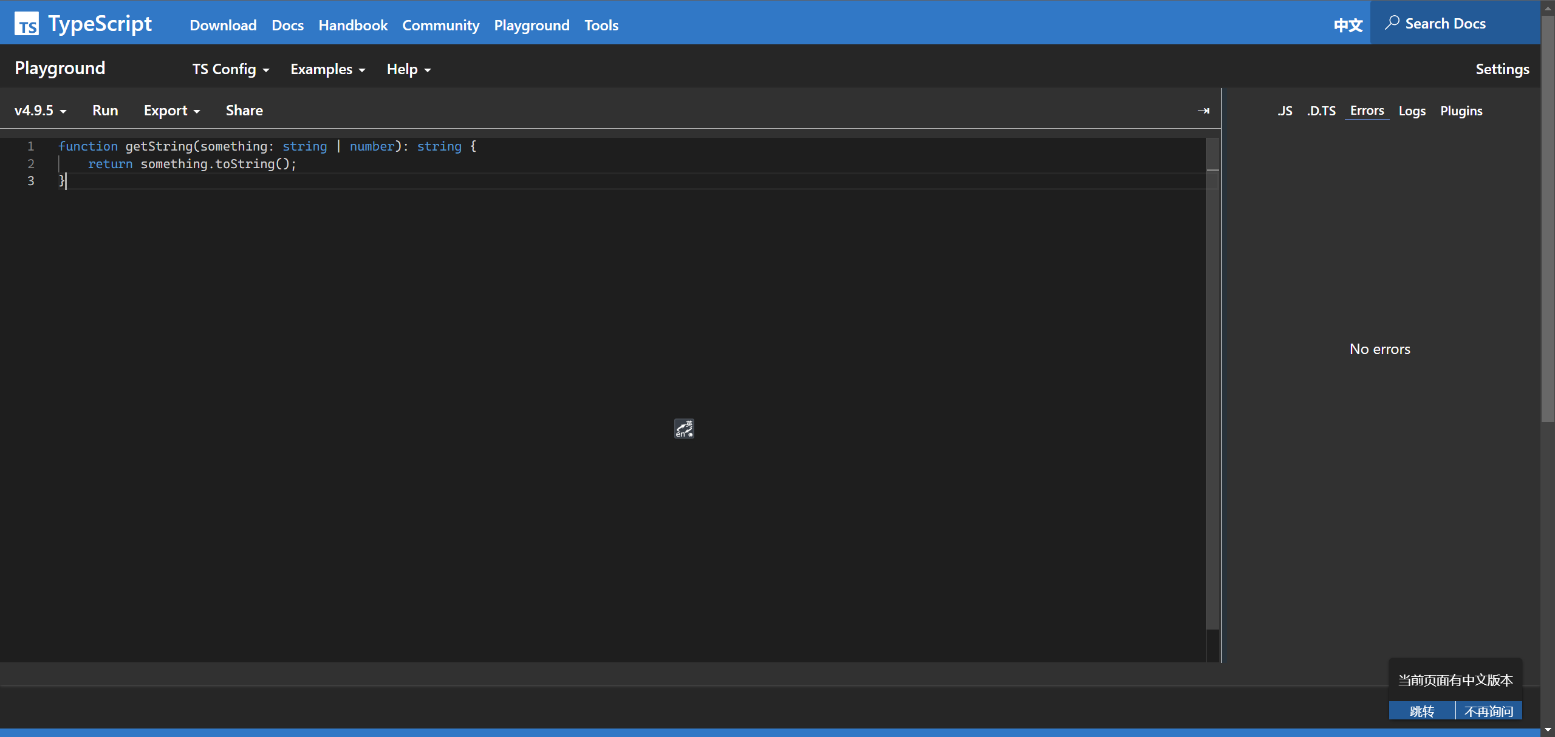Collapse sidebar with the arrow icon
The height and width of the screenshot is (737, 1555).
pos(1203,110)
